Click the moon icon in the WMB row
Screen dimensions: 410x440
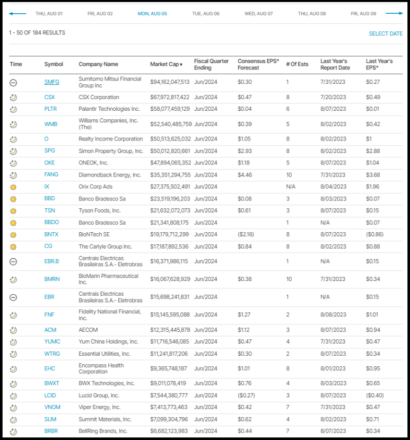click(x=13, y=124)
